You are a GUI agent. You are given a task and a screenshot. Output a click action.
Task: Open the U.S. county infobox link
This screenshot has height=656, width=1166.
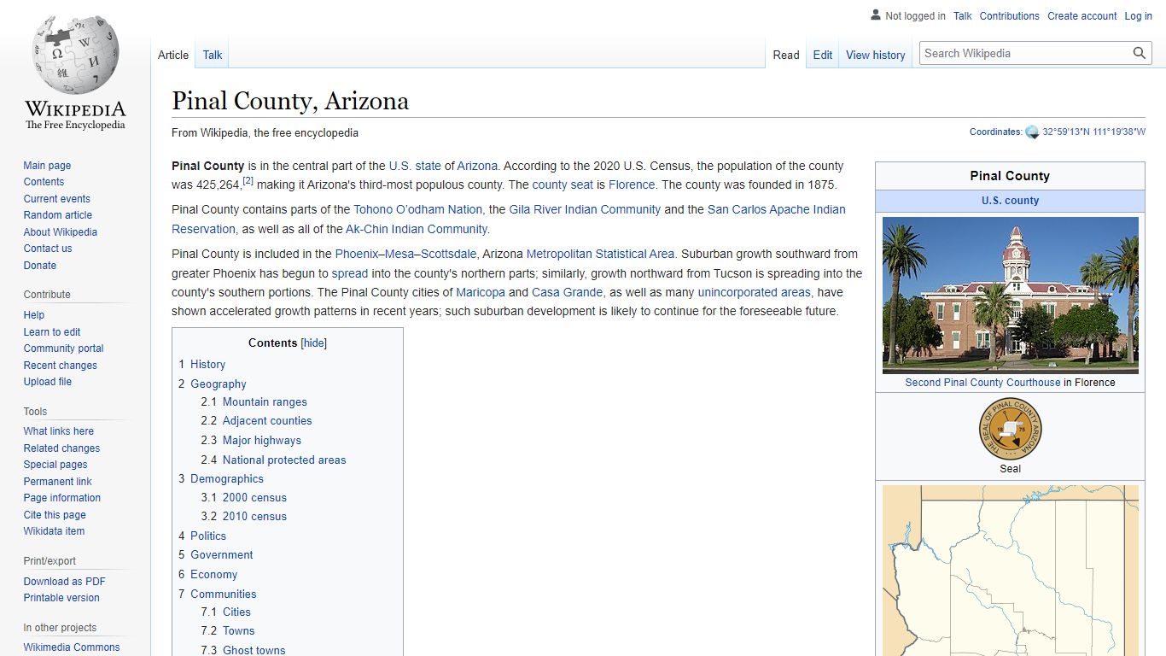[1010, 201]
